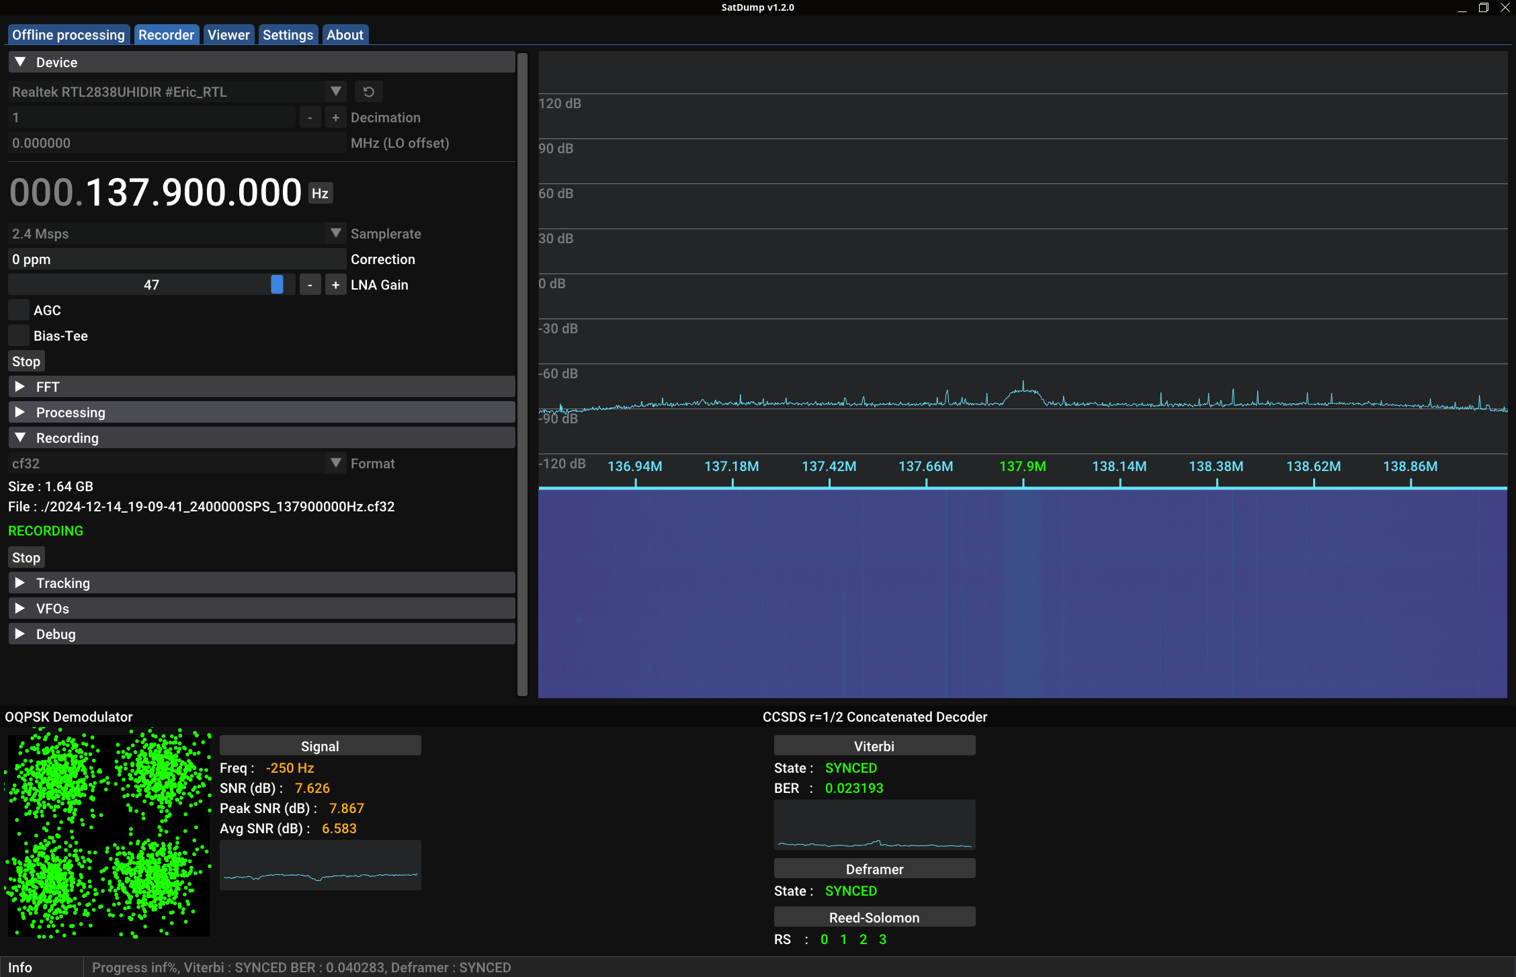Image resolution: width=1516 pixels, height=977 pixels.
Task: Toggle the Bias-Tee checkbox
Action: (19, 336)
